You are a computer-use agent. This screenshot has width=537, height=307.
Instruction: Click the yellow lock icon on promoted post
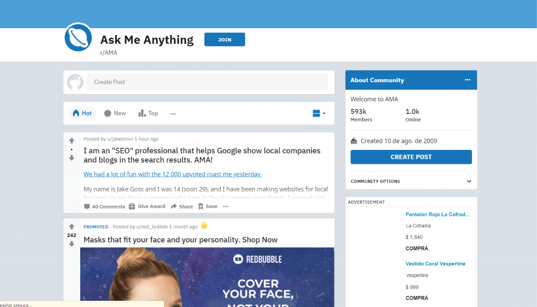(204, 225)
